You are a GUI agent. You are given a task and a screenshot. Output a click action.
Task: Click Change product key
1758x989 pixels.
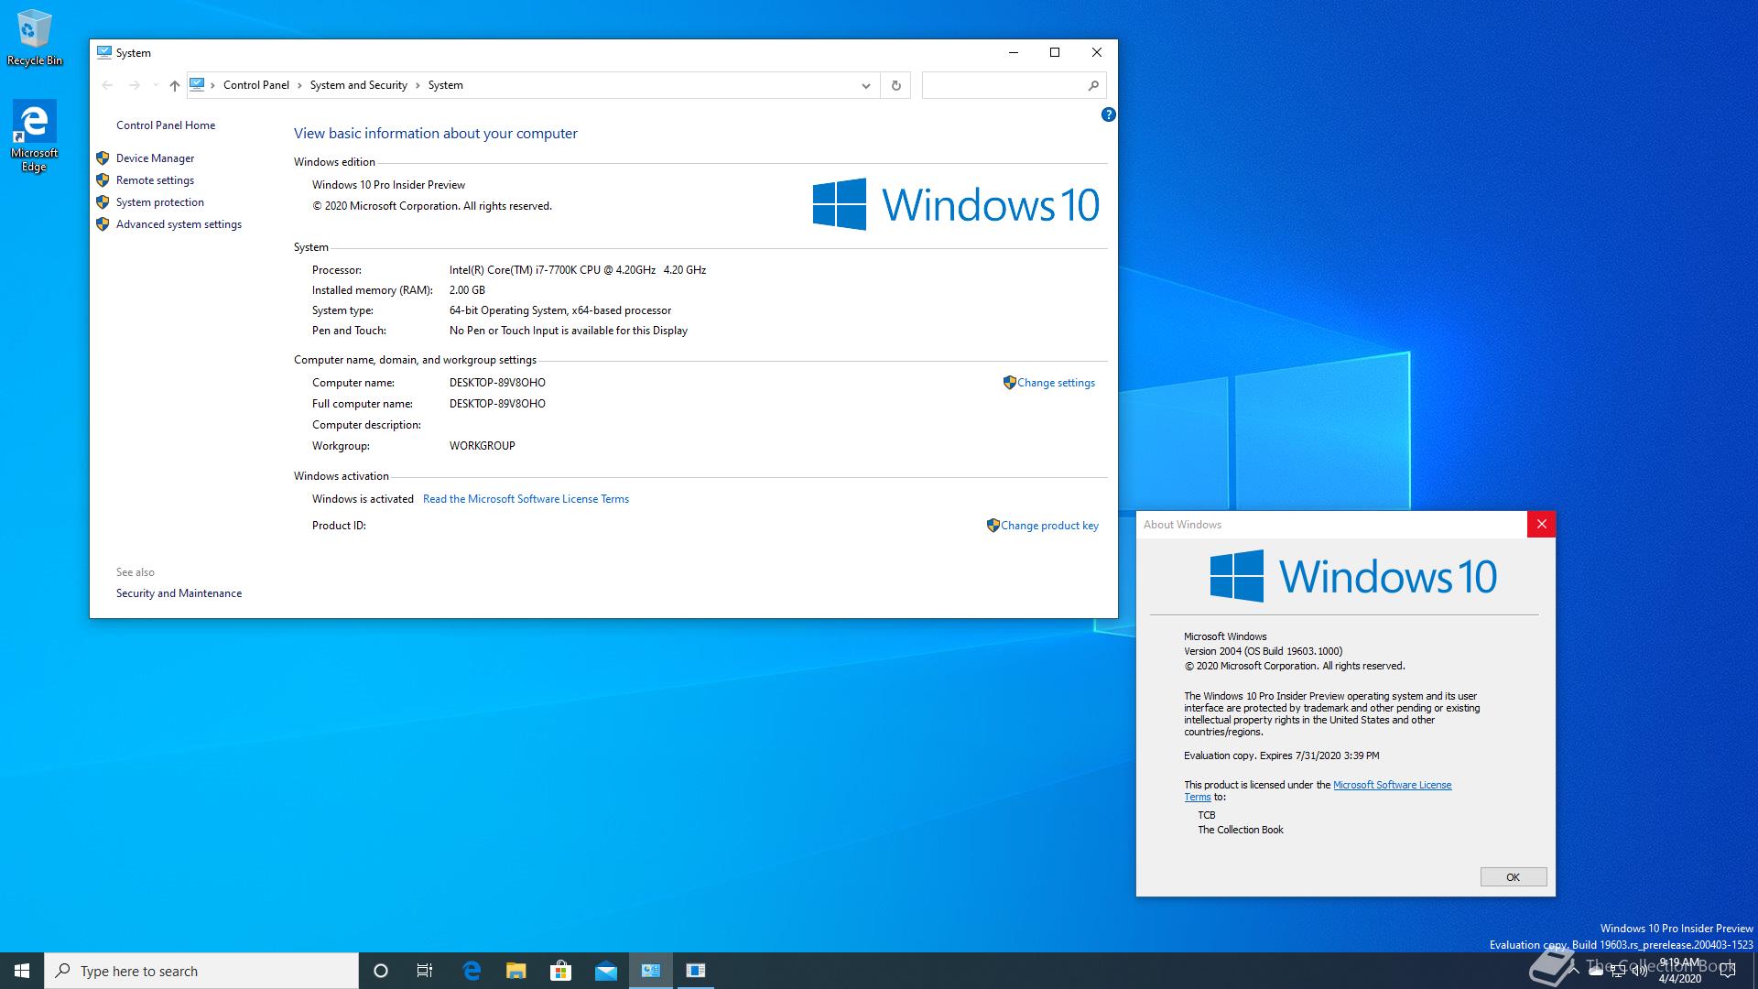pos(1049,526)
